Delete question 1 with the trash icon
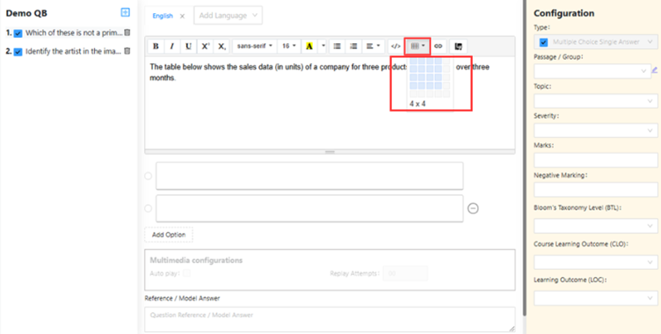Screen dimensions: 661x334 (127, 33)
